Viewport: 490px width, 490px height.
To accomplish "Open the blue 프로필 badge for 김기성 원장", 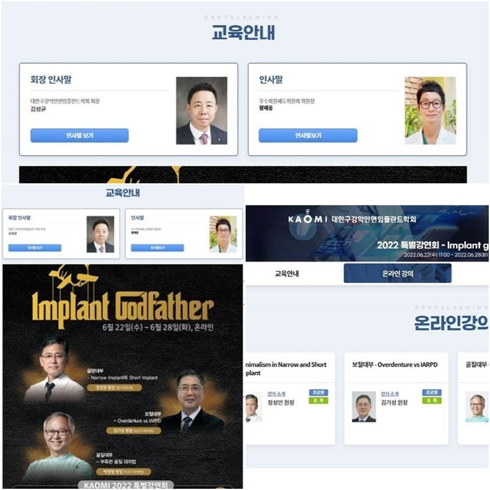I will [x=432, y=393].
